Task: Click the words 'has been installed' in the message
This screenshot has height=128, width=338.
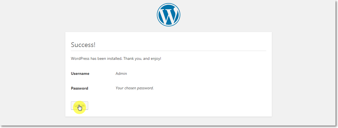Action: 106,59
